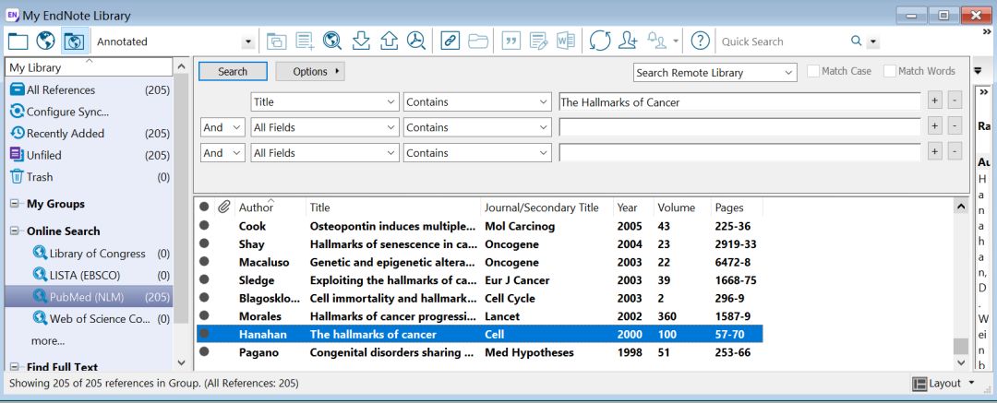Open the Quick Search options arrow

pyautogui.click(x=873, y=41)
